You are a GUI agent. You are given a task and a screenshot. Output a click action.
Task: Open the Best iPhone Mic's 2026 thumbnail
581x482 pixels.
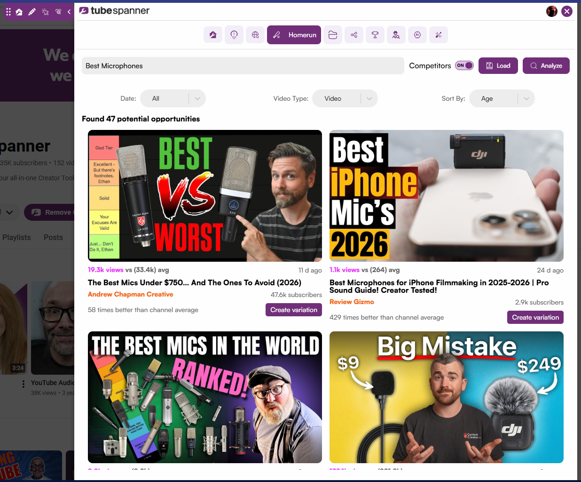click(447, 196)
